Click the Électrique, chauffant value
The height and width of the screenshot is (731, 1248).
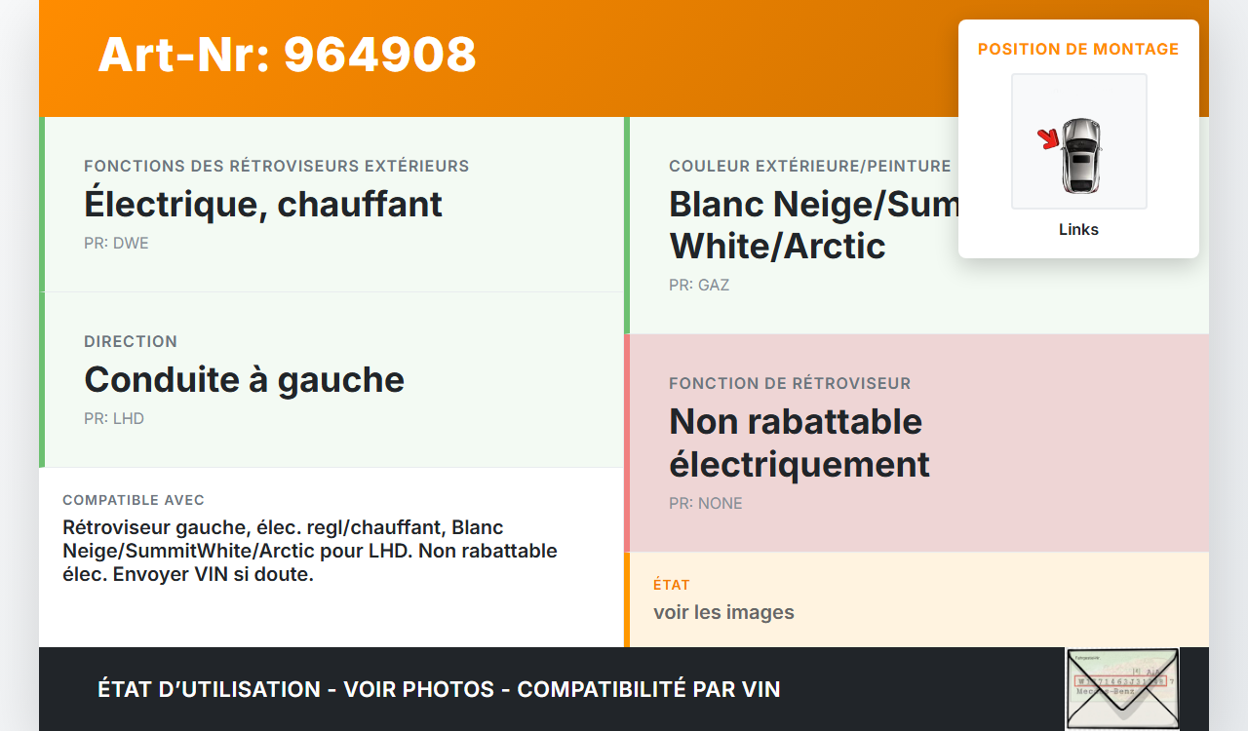point(263,204)
